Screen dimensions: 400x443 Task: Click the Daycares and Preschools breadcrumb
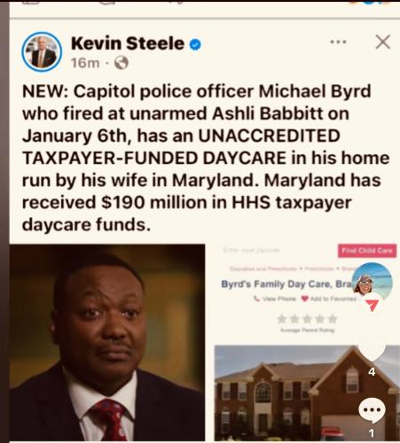(x=264, y=268)
